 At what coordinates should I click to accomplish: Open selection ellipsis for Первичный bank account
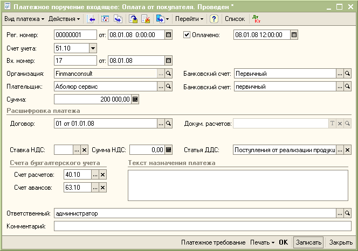340,74
